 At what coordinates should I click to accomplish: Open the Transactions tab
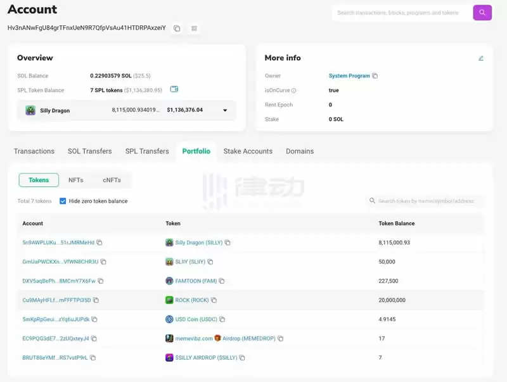pos(34,151)
